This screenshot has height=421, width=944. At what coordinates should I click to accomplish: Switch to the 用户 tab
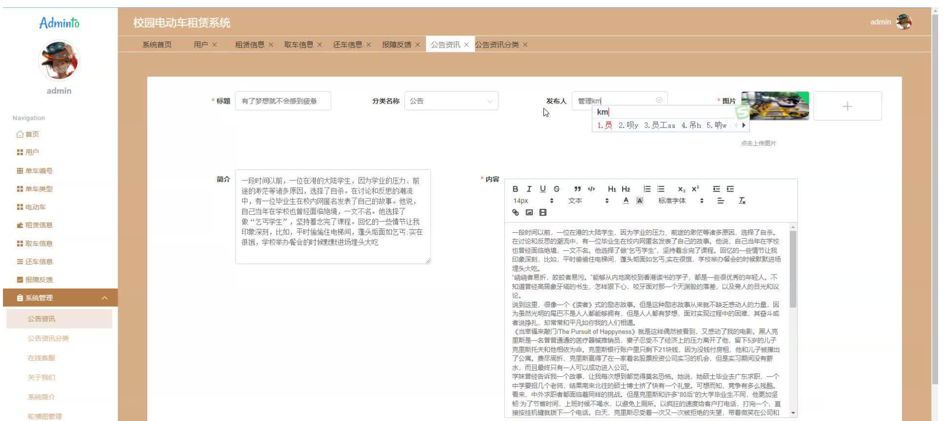click(201, 45)
